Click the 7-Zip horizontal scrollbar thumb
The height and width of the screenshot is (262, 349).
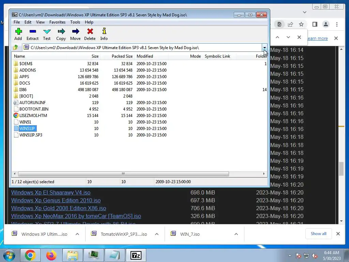click(x=123, y=174)
